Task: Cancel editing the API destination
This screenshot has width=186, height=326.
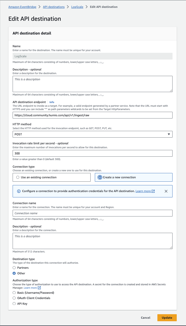Action: point(146,318)
